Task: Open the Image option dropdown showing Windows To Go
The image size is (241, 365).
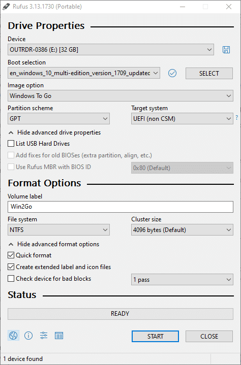Action: pos(120,96)
